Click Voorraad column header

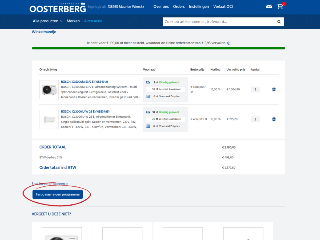[x=149, y=70]
